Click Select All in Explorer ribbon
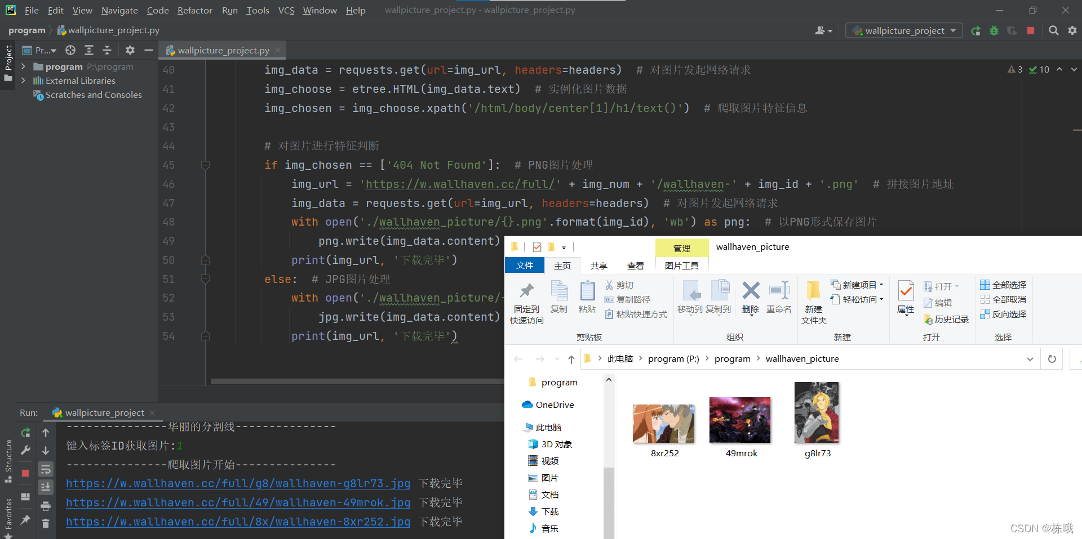 (1003, 285)
